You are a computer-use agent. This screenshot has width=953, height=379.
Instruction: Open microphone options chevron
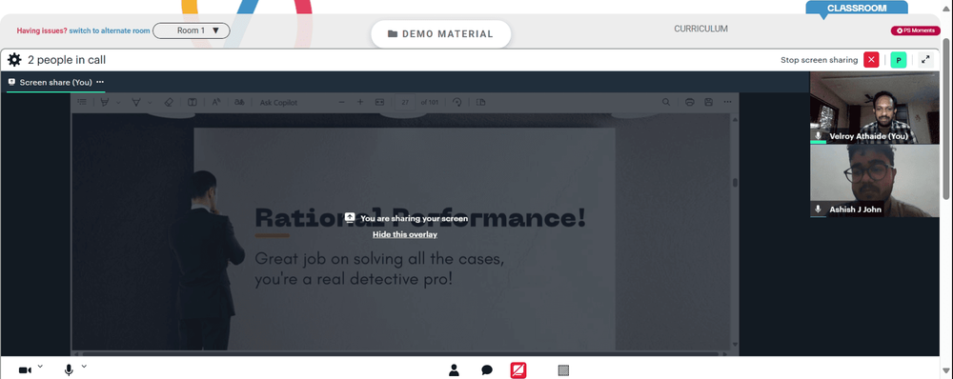coord(84,366)
